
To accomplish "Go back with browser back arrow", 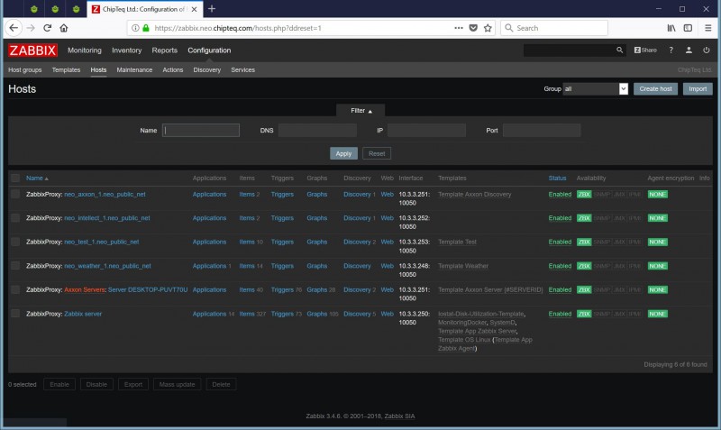I will [14, 28].
